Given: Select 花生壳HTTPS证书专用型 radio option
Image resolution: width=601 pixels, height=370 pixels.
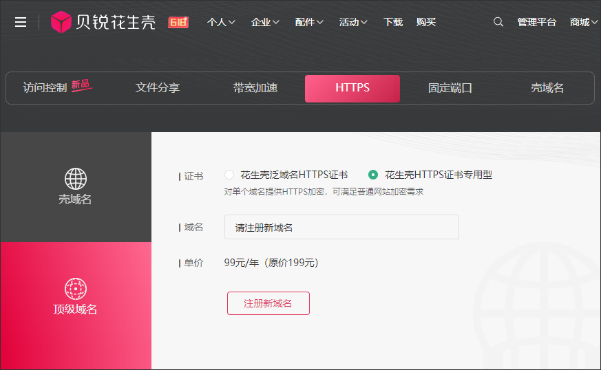Looking at the screenshot, I should coord(373,175).
